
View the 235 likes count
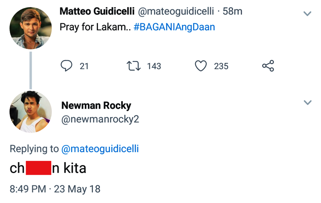click(221, 66)
